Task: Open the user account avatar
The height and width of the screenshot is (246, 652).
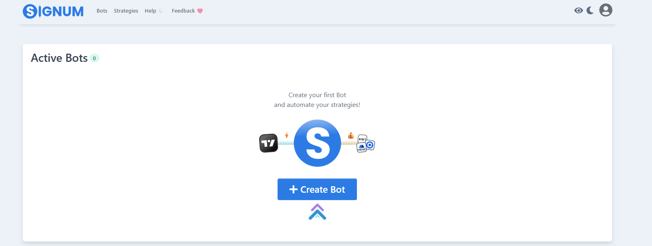Action: (606, 10)
